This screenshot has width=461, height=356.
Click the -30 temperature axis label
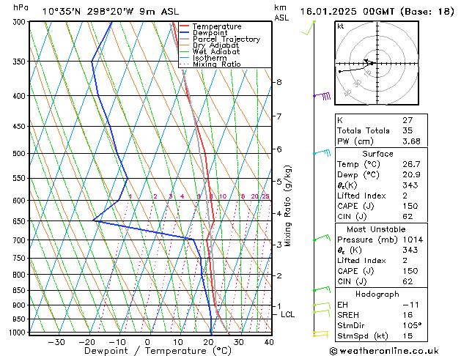[x=56, y=342]
